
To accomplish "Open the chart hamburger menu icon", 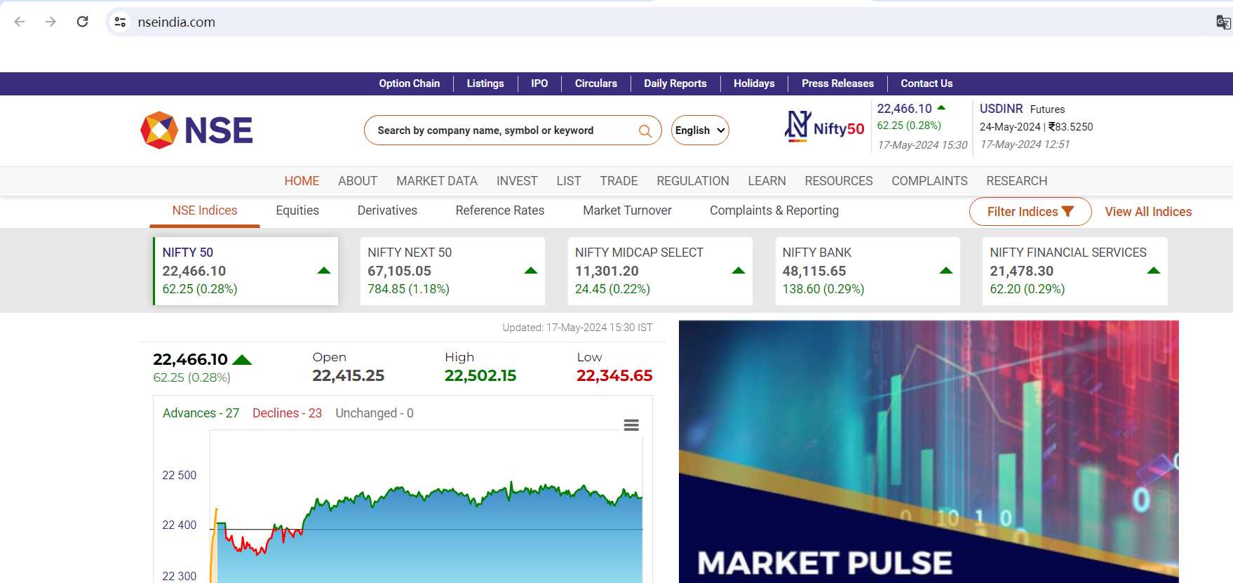I will click(x=631, y=425).
